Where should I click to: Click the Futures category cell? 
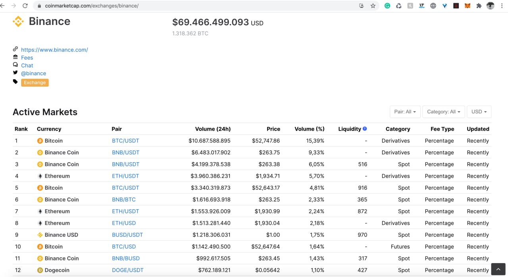tap(400, 247)
